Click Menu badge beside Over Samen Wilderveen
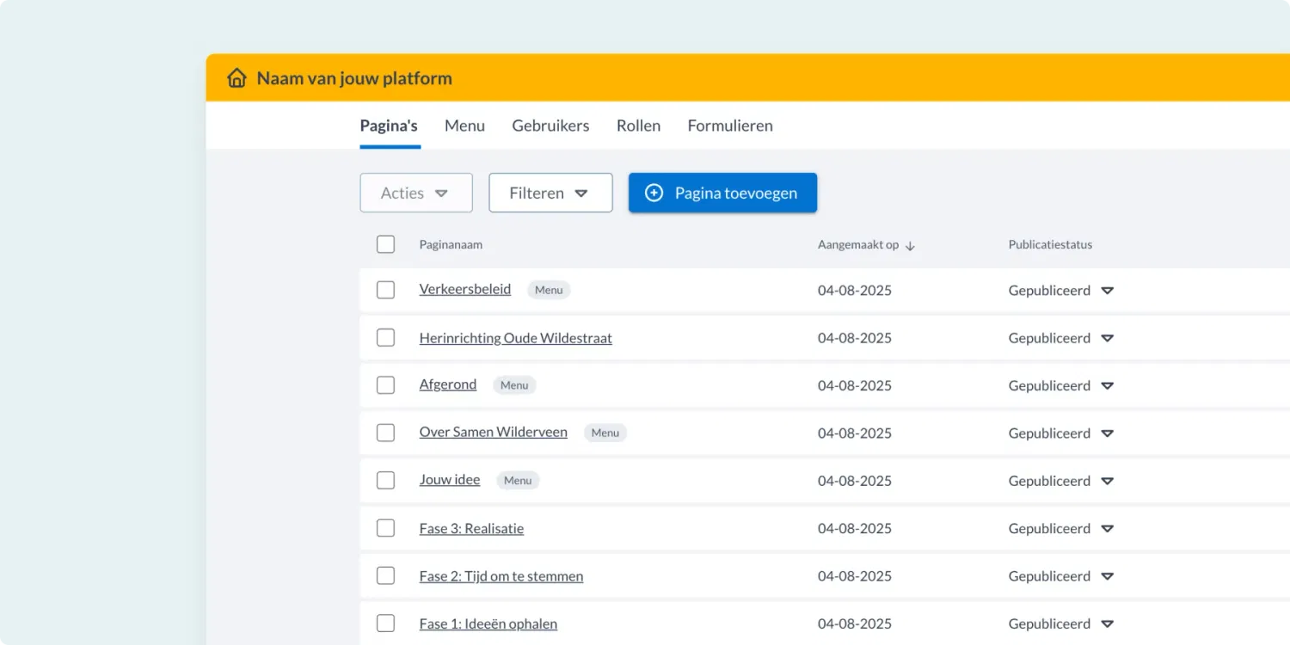This screenshot has width=1290, height=645. tap(605, 433)
